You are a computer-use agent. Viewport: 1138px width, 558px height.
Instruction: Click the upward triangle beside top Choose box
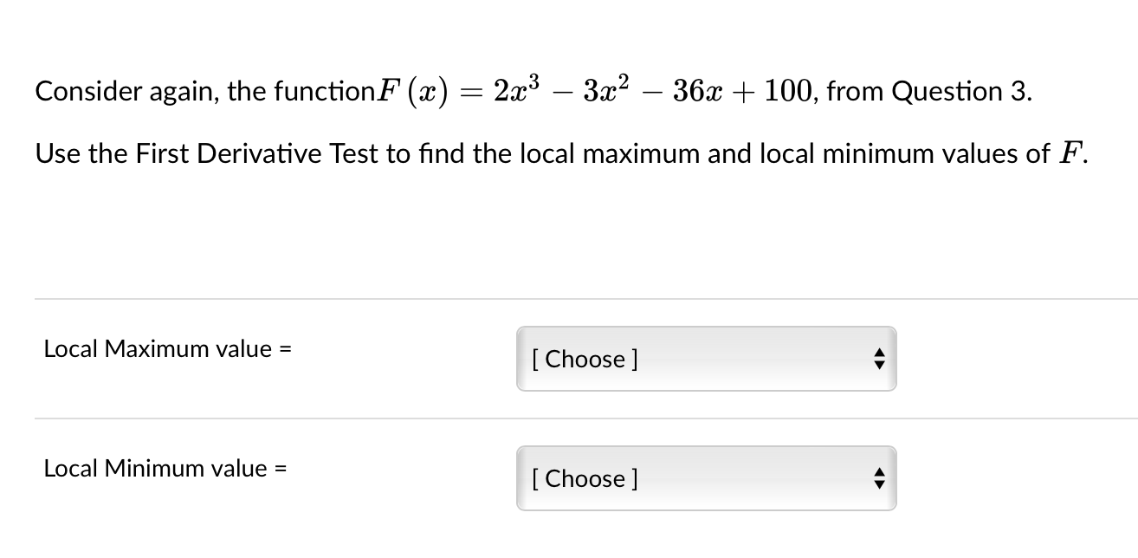pos(878,353)
